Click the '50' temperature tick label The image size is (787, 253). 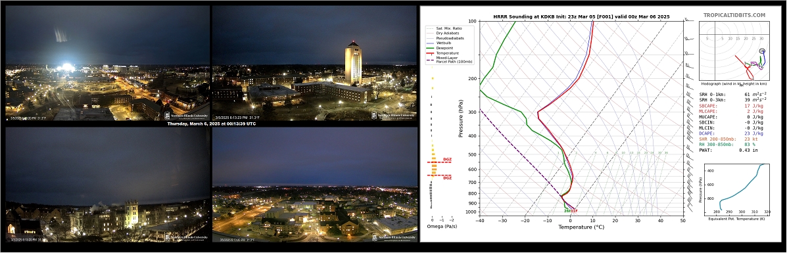pyautogui.click(x=682, y=220)
